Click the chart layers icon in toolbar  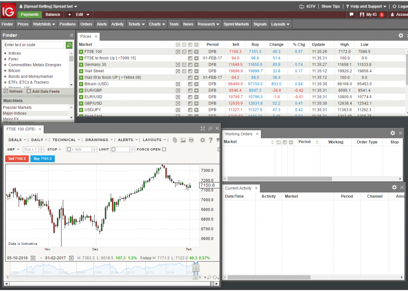[x=175, y=140]
